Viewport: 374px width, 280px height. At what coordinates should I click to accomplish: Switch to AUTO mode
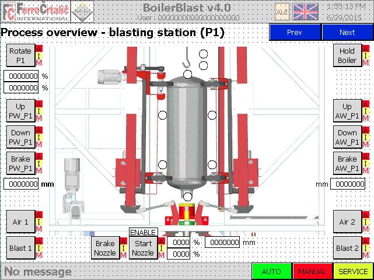tap(271, 271)
